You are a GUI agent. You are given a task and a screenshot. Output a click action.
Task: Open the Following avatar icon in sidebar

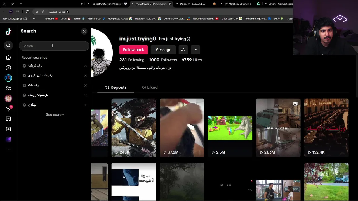point(8,78)
